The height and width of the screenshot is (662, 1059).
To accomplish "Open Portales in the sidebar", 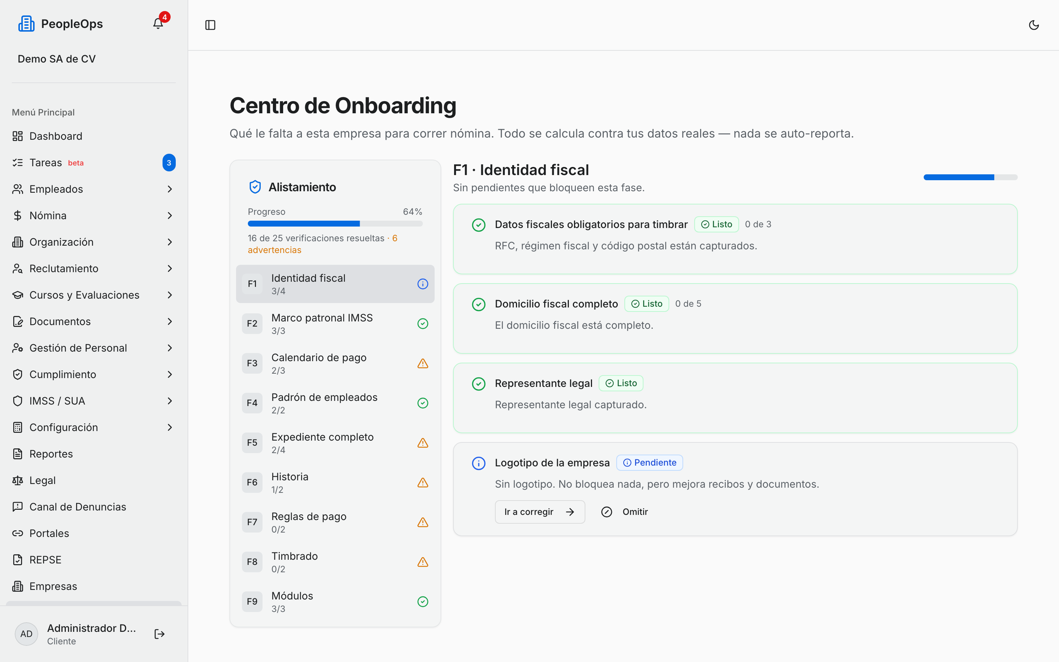I will tap(94, 533).
